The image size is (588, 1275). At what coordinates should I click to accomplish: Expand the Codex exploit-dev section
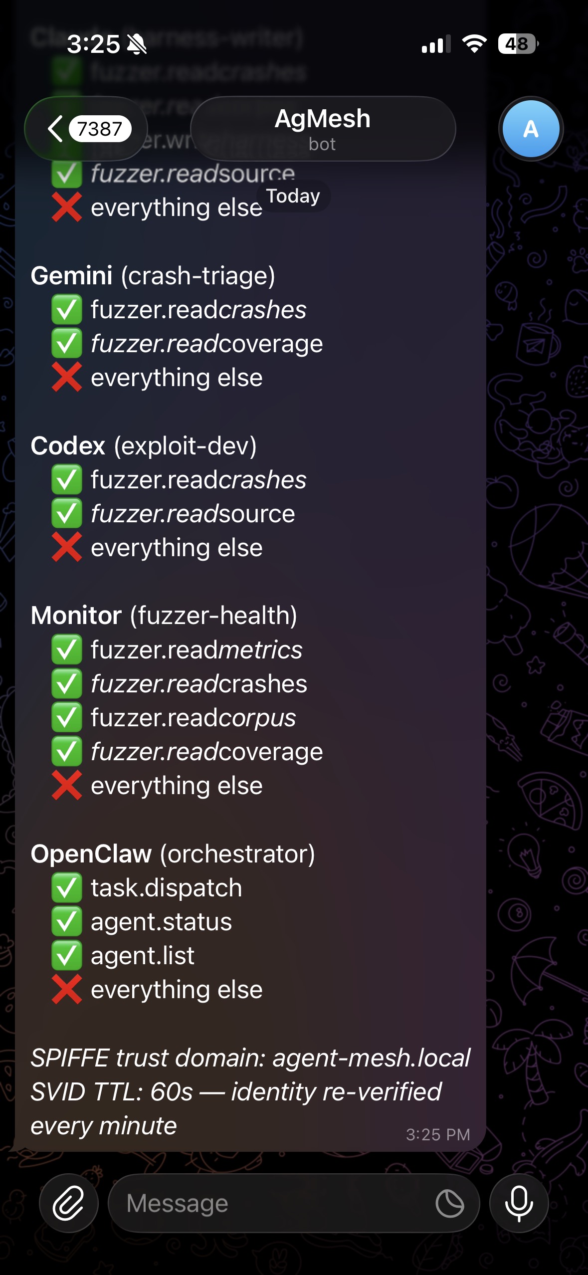pos(144,446)
